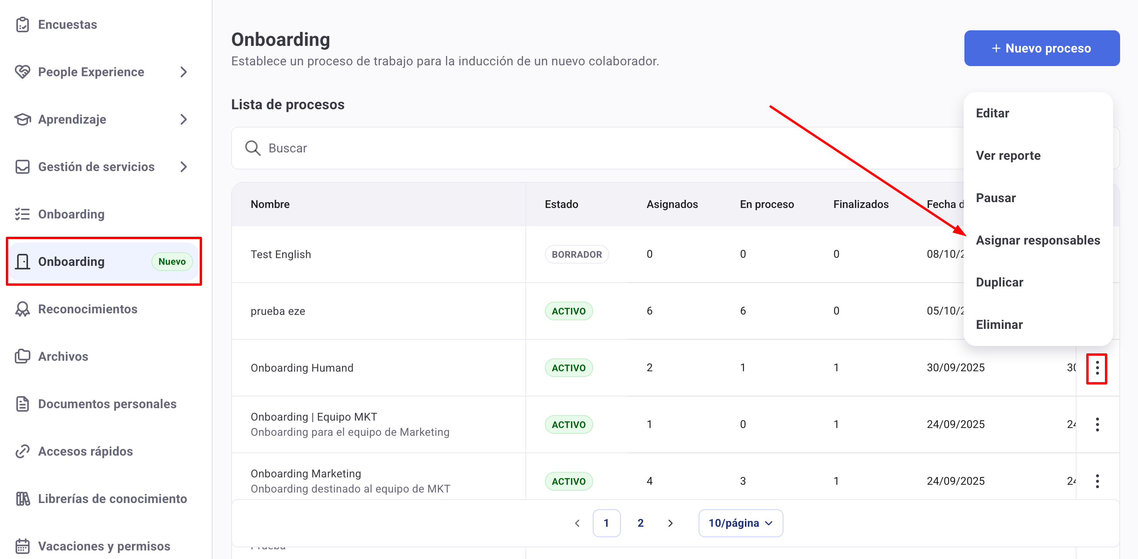Click the Archivos folder icon

22,356
